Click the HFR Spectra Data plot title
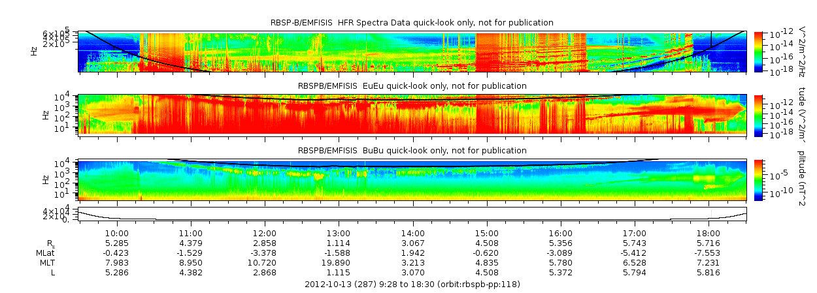The height and width of the screenshot is (293, 817). click(412, 23)
